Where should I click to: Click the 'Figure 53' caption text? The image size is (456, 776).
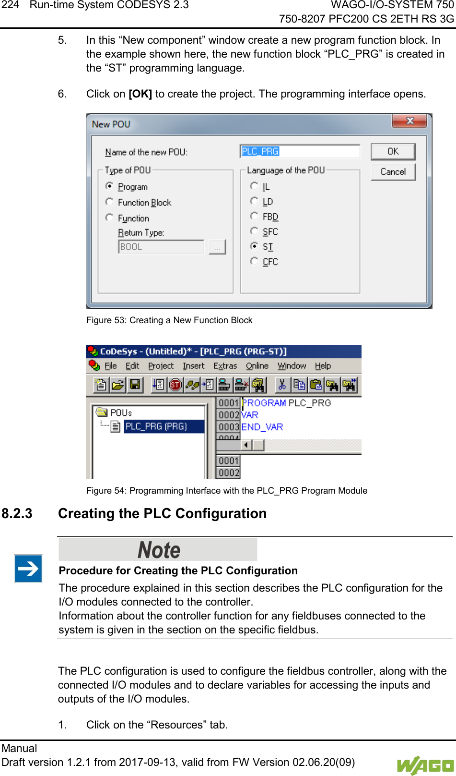(169, 320)
